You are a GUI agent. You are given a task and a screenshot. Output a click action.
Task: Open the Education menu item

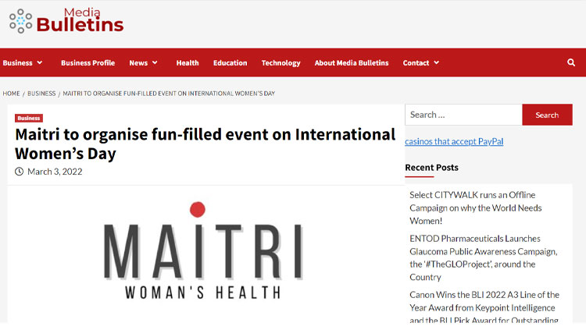point(230,62)
